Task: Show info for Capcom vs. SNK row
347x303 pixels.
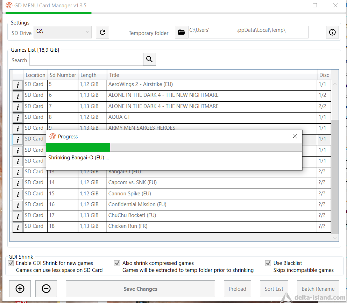Action: [x=18, y=183]
